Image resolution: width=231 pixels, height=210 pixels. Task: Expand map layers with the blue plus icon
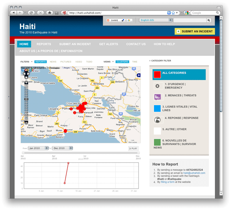pyautogui.click(x=139, y=75)
